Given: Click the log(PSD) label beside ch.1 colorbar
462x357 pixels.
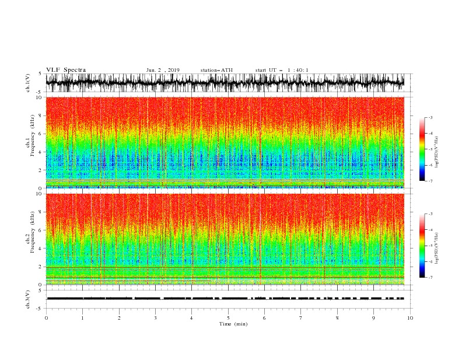Looking at the screenshot, I should [x=436, y=152].
